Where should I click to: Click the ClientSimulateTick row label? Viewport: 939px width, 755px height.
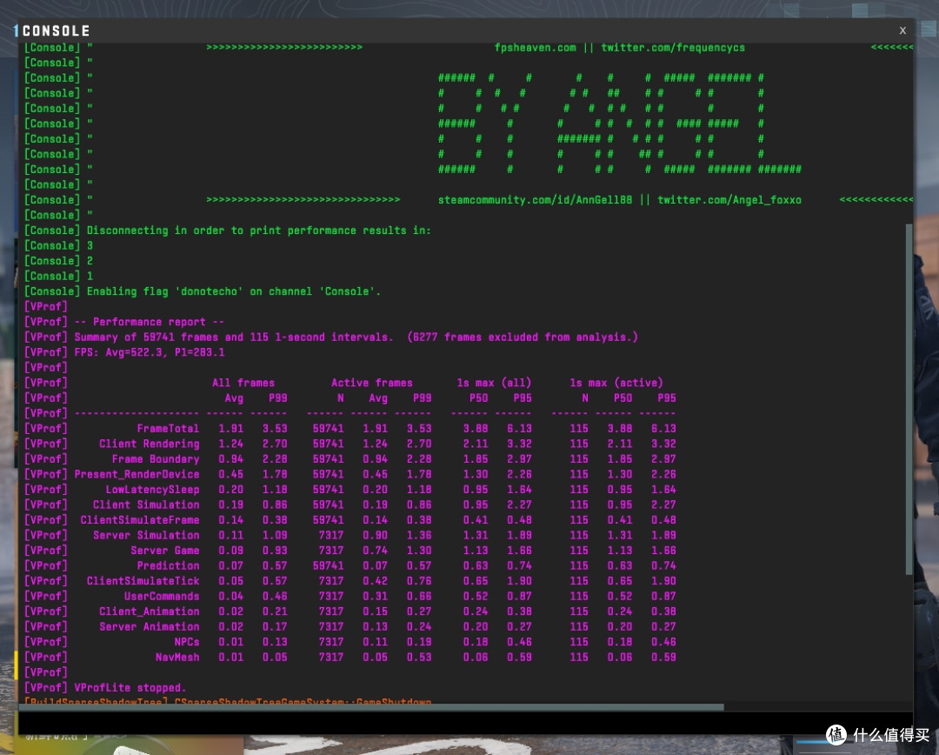143,581
